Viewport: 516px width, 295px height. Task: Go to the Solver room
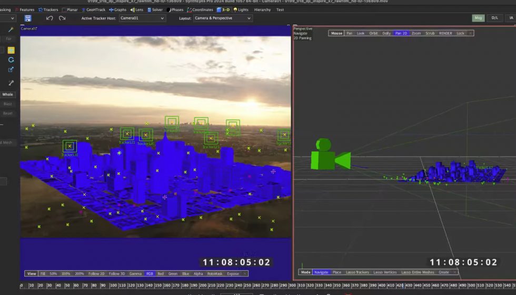pos(155,9)
